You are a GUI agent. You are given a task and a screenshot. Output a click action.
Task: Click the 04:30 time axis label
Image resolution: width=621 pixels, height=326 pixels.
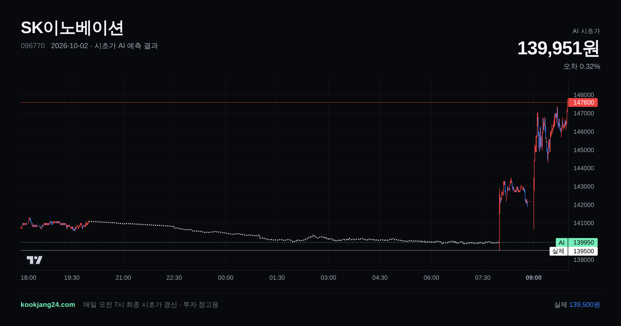point(380,278)
